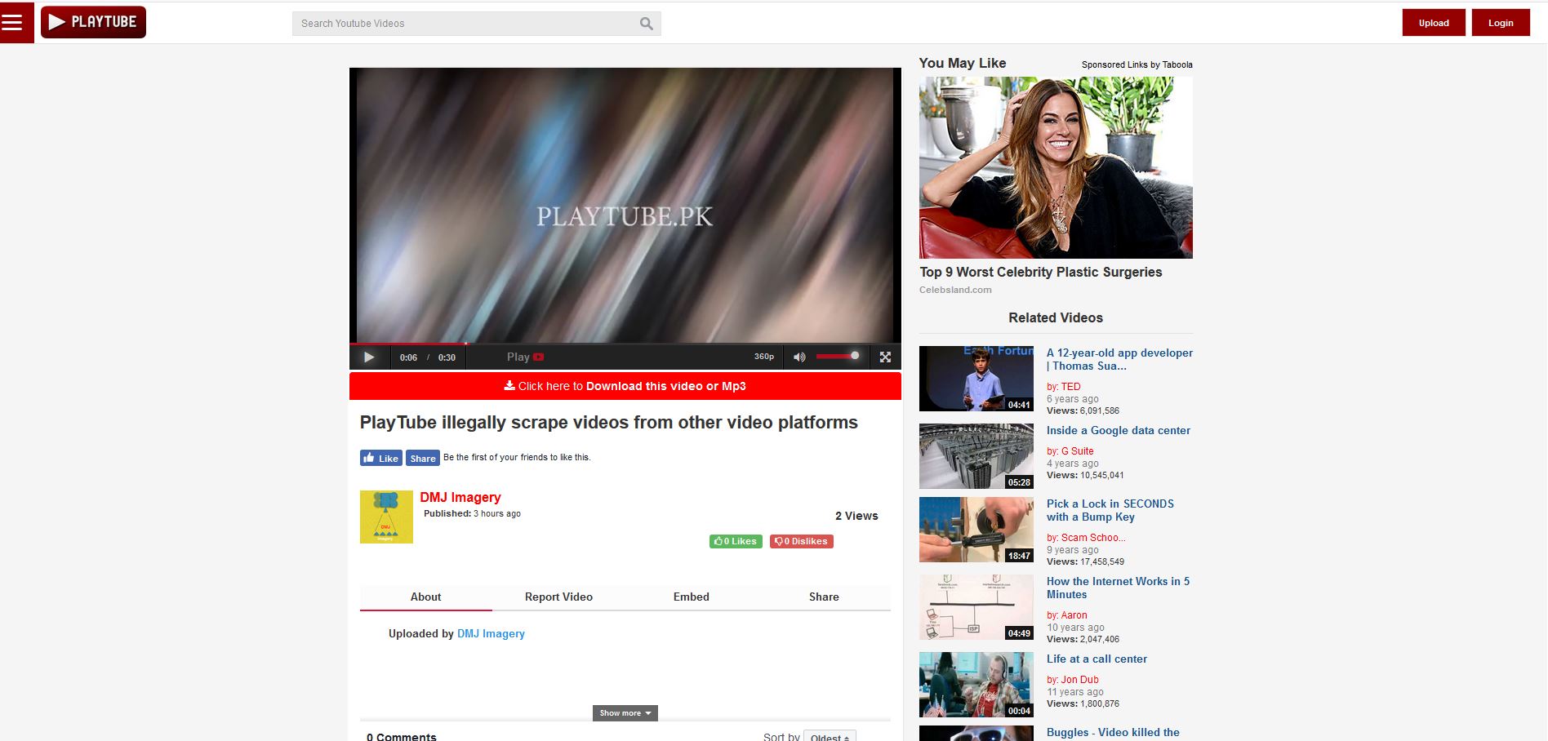The image size is (1548, 741).
Task: Click the video progress bar
Action: [x=625, y=344]
